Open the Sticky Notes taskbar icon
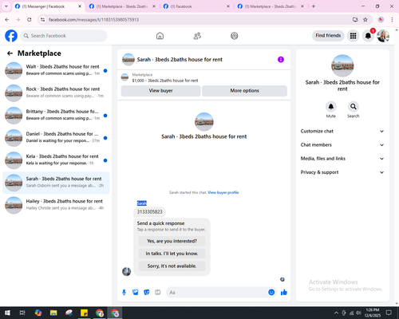Viewport: 399px width, 319px height. (x=85, y=313)
